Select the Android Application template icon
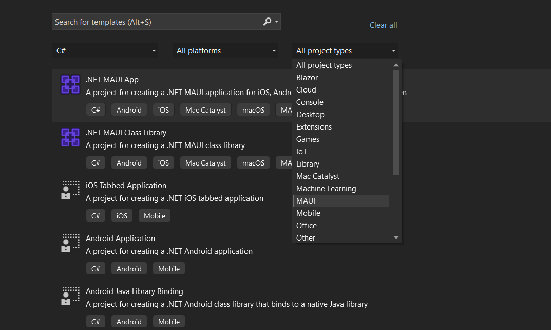Screen dimensions: 551x330 (70, 243)
